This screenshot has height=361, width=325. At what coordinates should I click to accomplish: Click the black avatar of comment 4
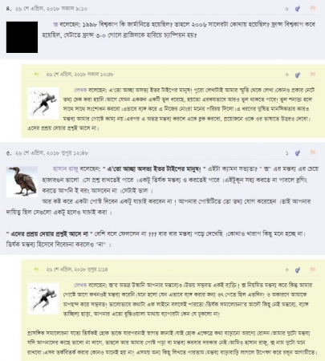coord(22,37)
